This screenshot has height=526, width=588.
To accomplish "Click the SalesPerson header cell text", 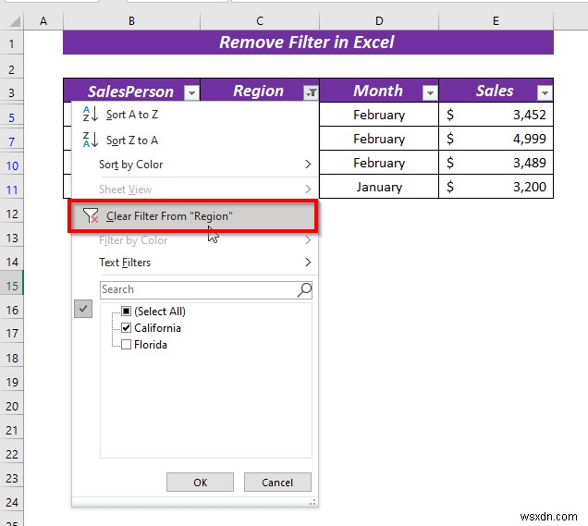I will (130, 92).
